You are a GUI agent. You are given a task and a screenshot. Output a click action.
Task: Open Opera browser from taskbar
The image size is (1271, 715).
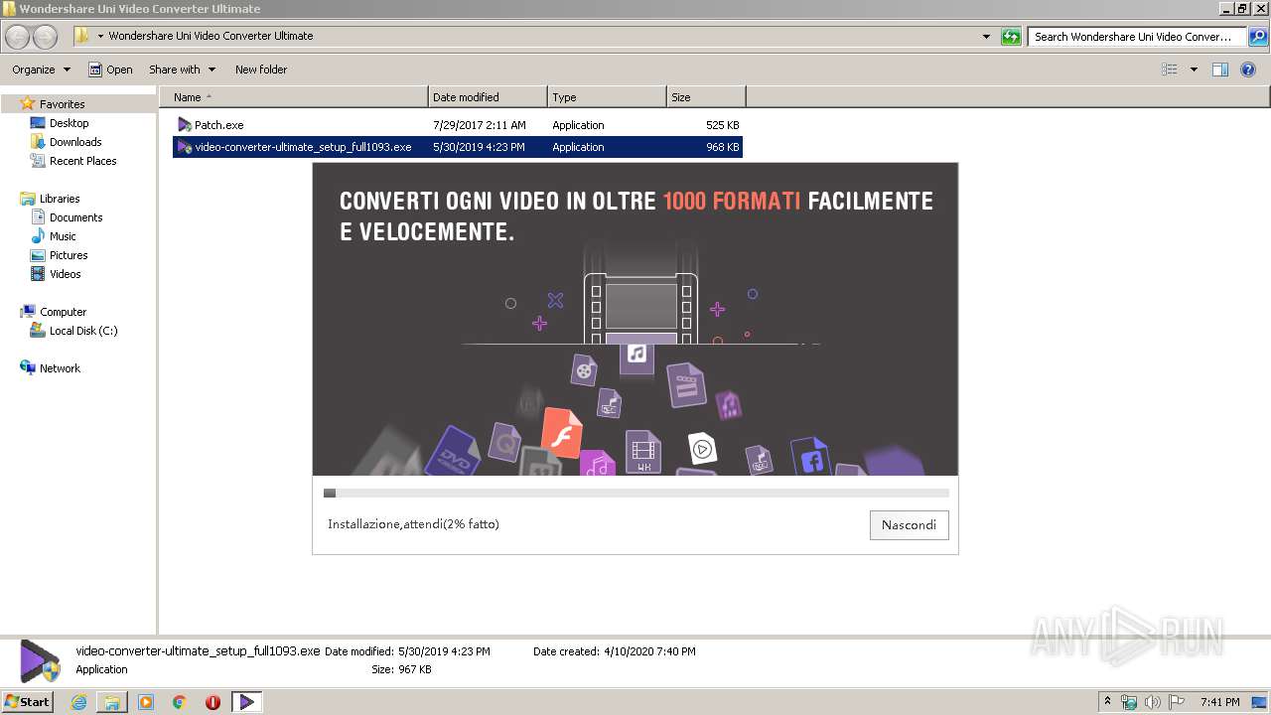tap(212, 702)
